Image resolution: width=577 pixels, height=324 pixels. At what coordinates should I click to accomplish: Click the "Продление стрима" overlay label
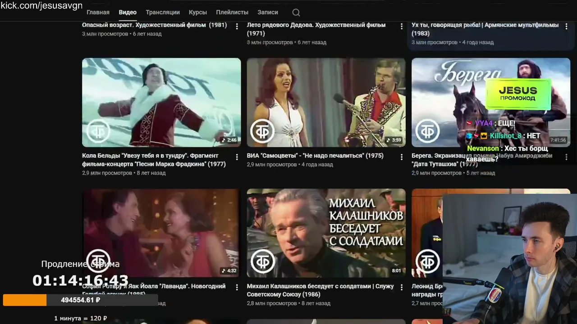click(x=80, y=264)
